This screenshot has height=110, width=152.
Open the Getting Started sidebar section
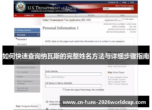(x=27, y=30)
